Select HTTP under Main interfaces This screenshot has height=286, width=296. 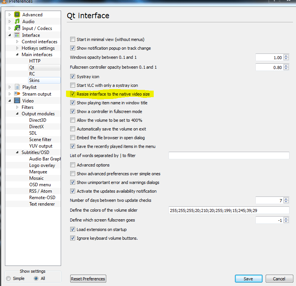pos(35,61)
